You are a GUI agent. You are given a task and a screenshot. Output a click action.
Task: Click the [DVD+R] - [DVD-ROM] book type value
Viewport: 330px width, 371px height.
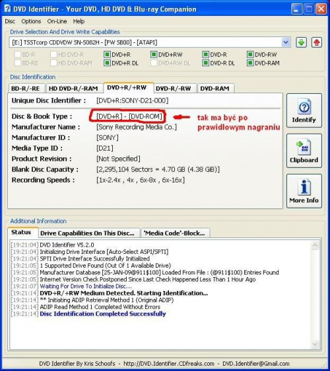tap(129, 116)
